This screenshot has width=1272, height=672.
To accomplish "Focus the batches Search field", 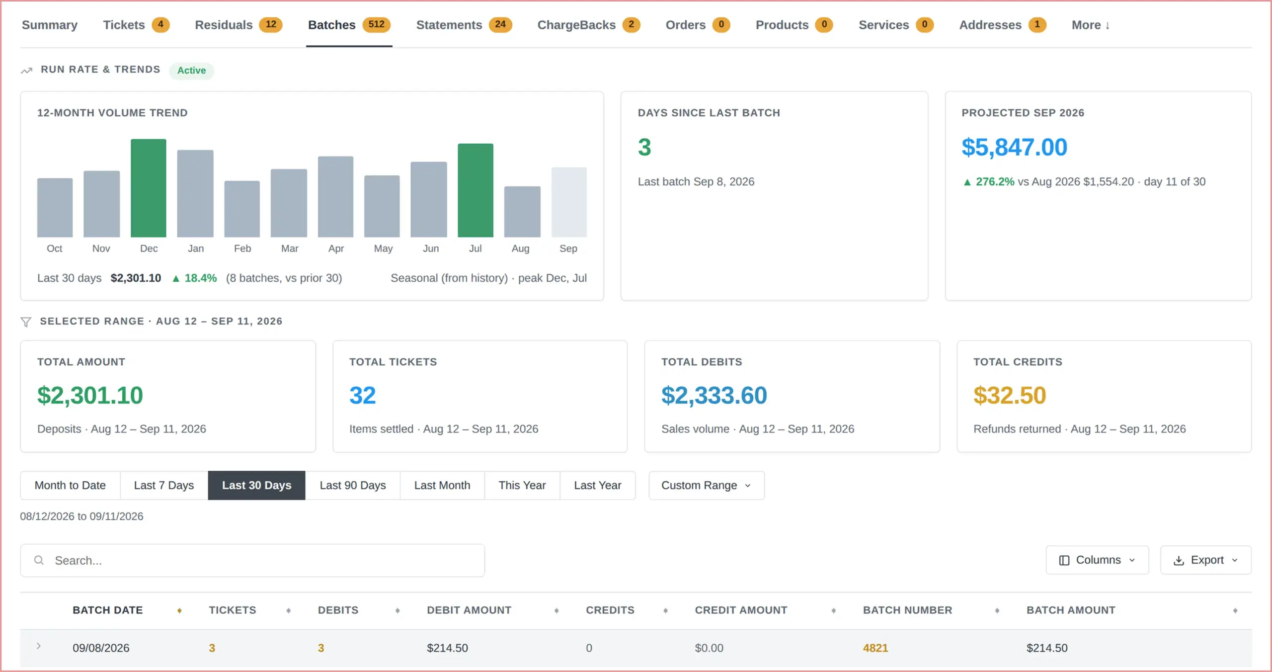I will point(252,560).
